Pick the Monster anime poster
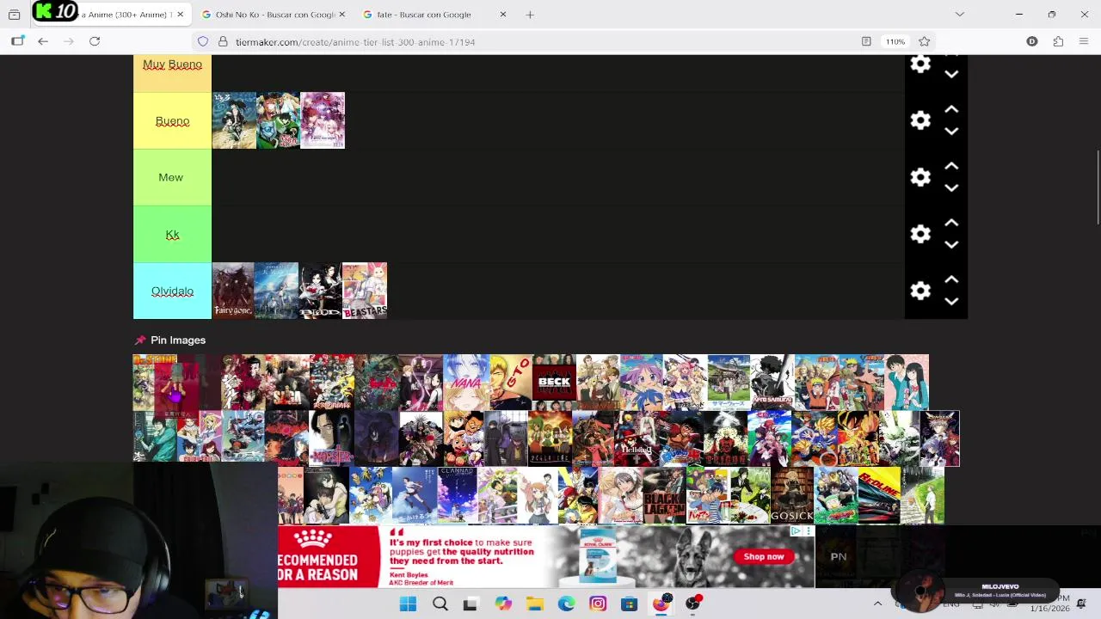1101x619 pixels. (331, 438)
